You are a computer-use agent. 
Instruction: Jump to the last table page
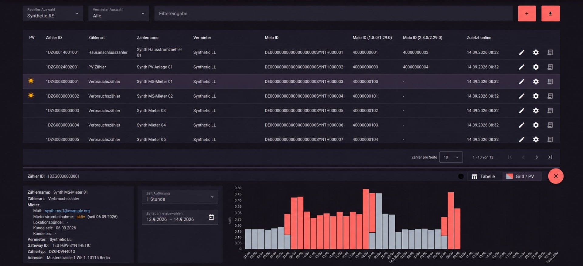point(550,157)
